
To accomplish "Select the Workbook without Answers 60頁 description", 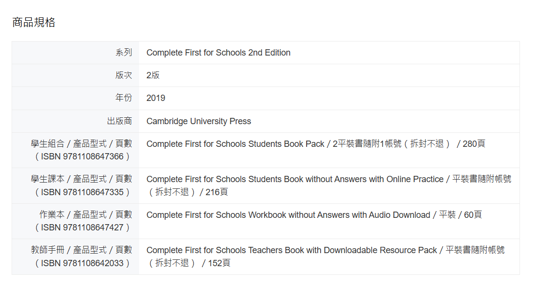I will [314, 215].
